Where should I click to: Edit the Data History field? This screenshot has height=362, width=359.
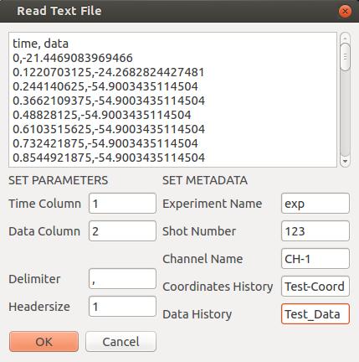click(315, 314)
